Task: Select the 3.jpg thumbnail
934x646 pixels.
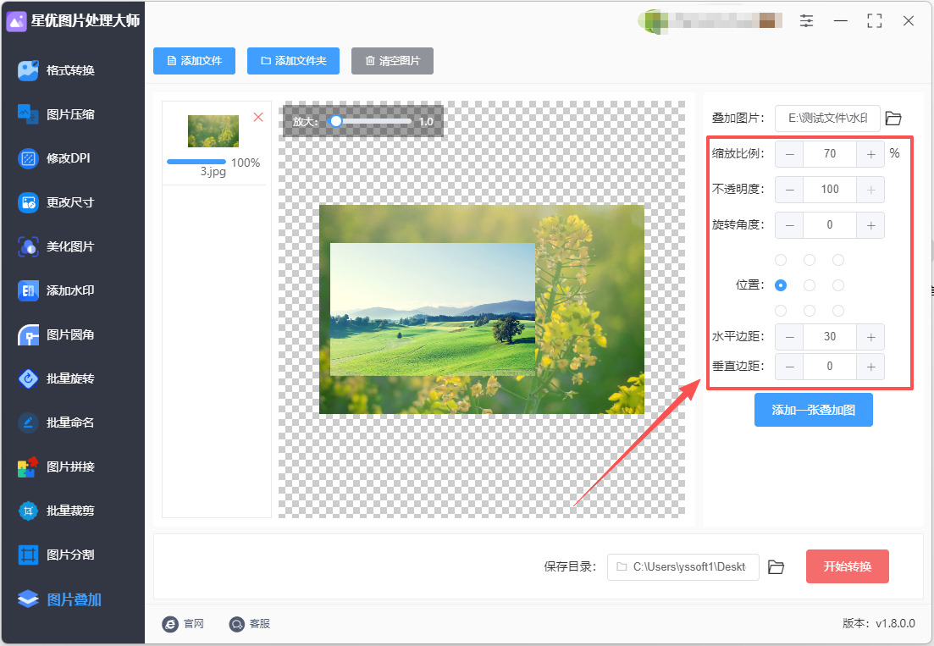Action: [213, 131]
